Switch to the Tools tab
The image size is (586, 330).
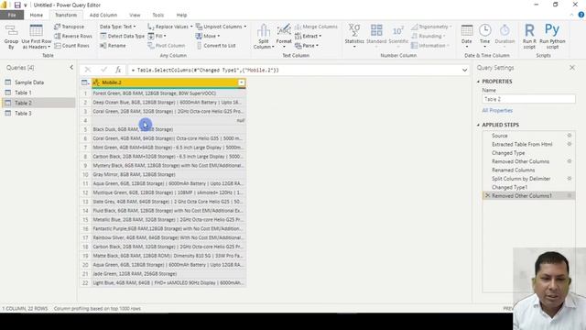point(158,15)
